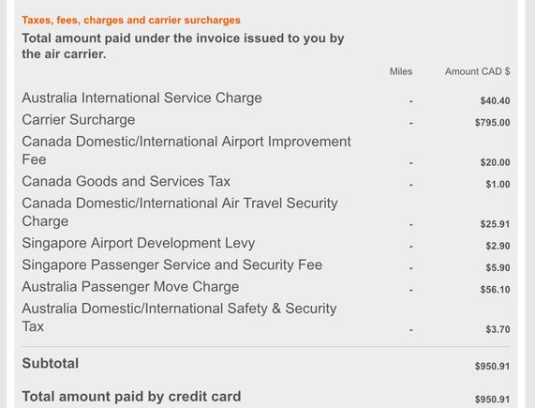Click the 'Taxes, fees, charges and carrier surcharges' heading
The image size is (535, 408).
131,20
